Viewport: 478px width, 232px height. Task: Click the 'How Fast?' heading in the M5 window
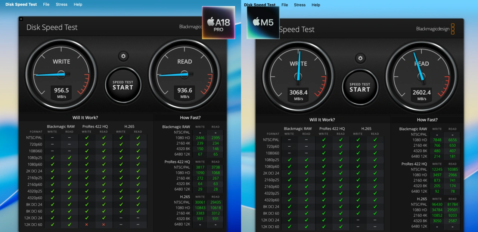(427, 120)
